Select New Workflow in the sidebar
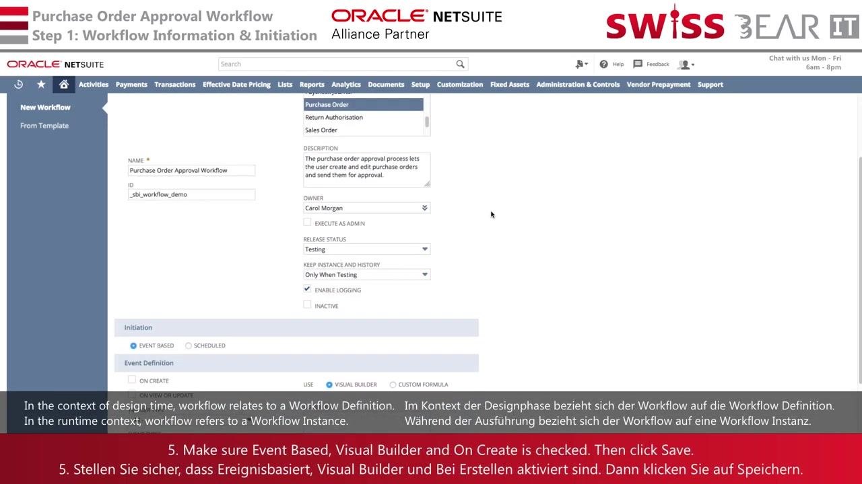The width and height of the screenshot is (862, 484). tap(45, 108)
